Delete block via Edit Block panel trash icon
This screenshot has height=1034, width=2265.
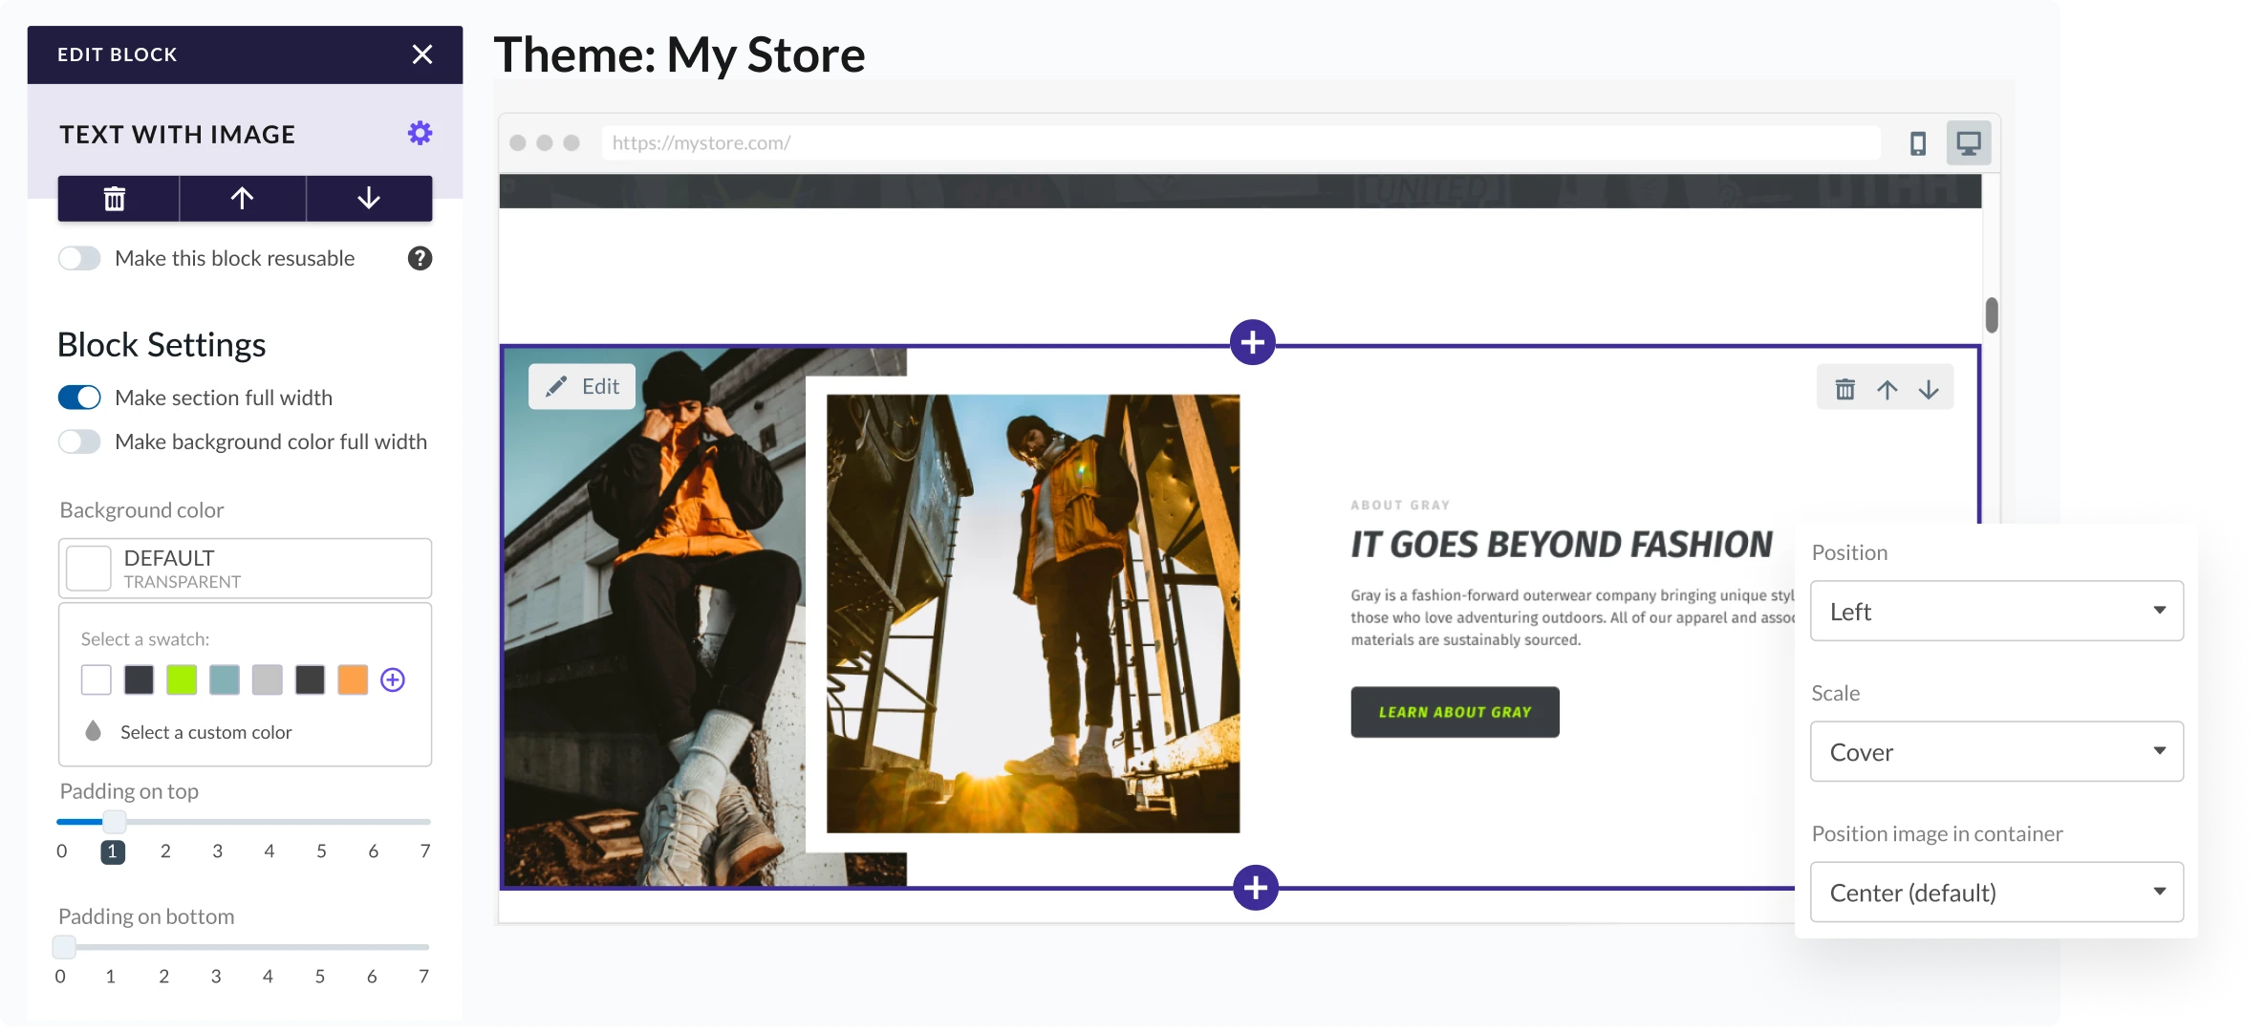pos(115,199)
